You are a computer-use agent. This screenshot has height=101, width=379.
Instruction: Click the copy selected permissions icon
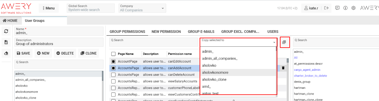(x=284, y=42)
